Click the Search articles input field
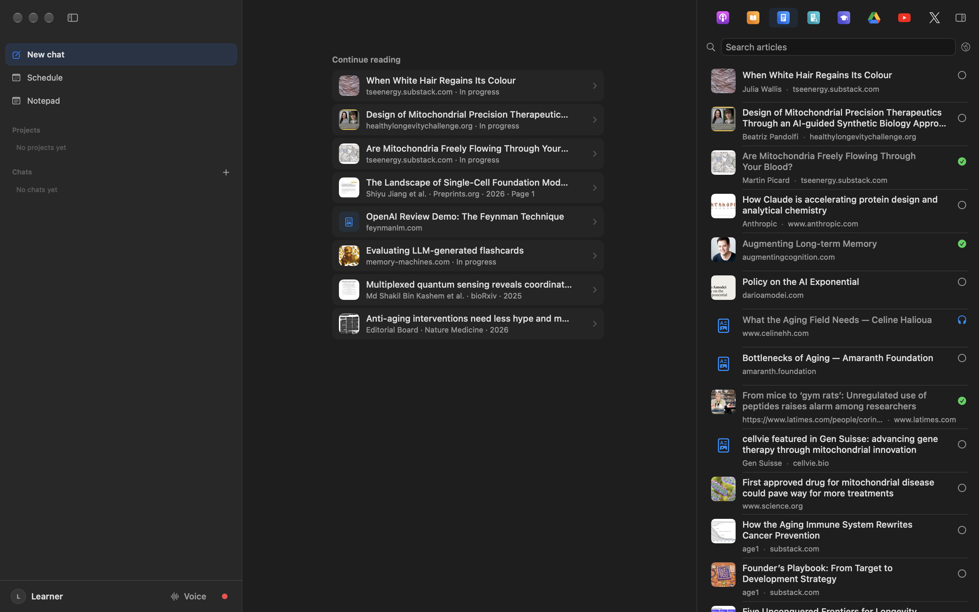The width and height of the screenshot is (979, 612). [x=838, y=47]
